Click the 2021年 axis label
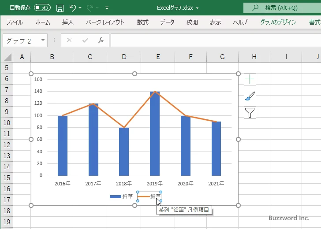Screen dimensions: 321x229 (216, 184)
